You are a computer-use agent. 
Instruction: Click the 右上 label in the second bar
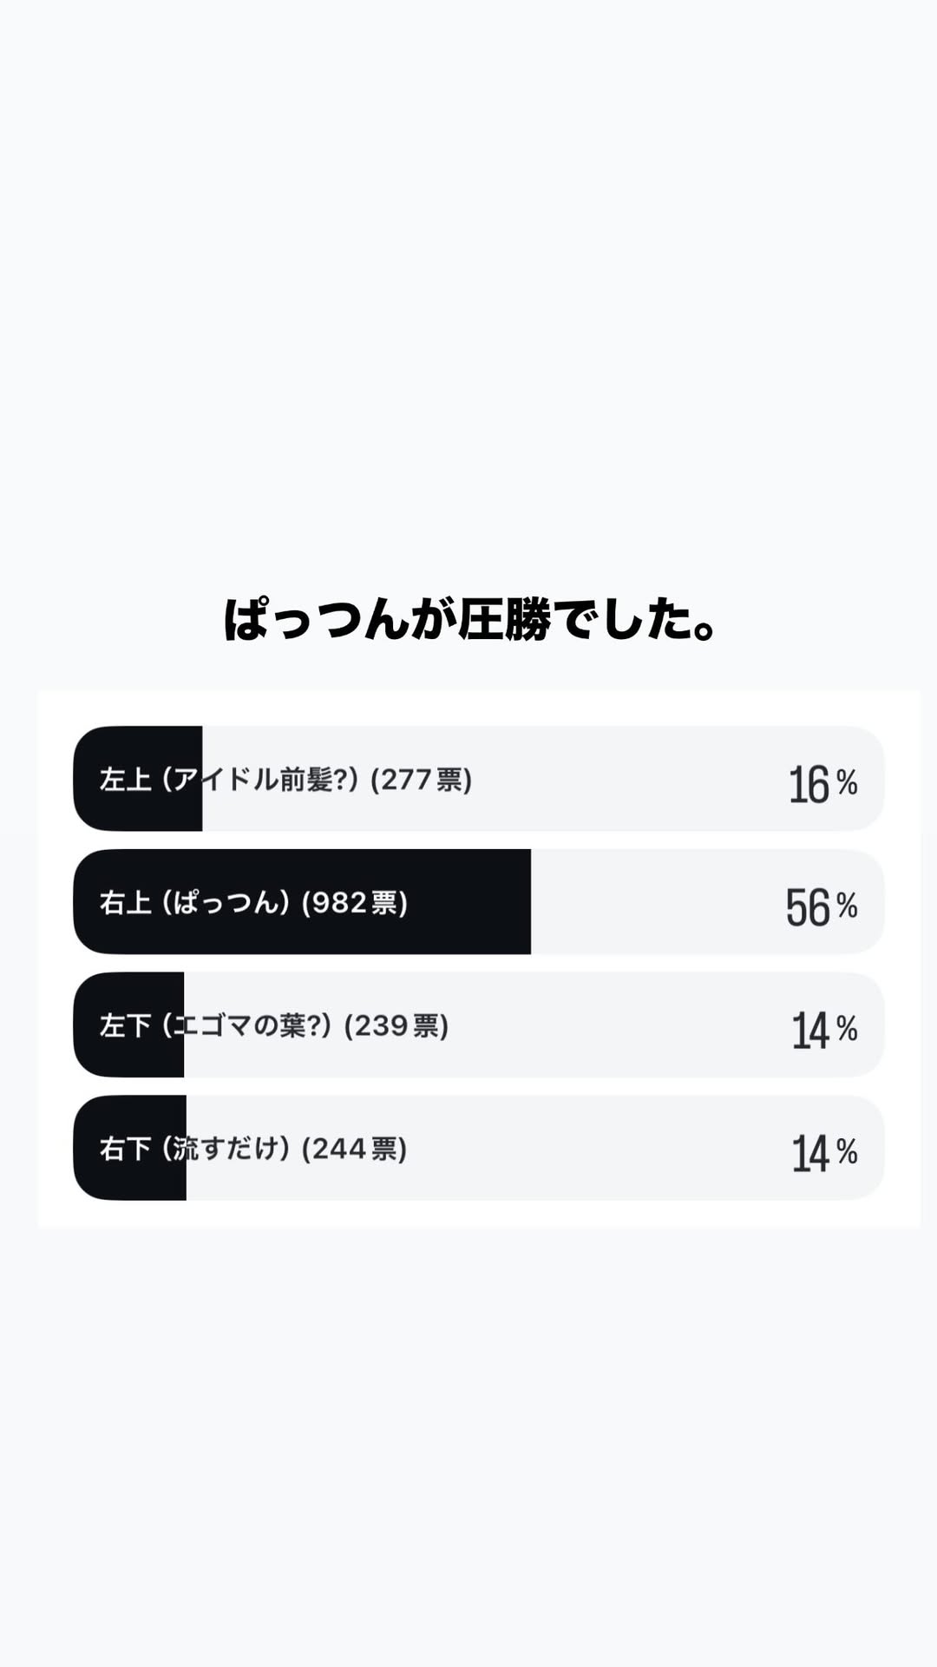tap(125, 903)
